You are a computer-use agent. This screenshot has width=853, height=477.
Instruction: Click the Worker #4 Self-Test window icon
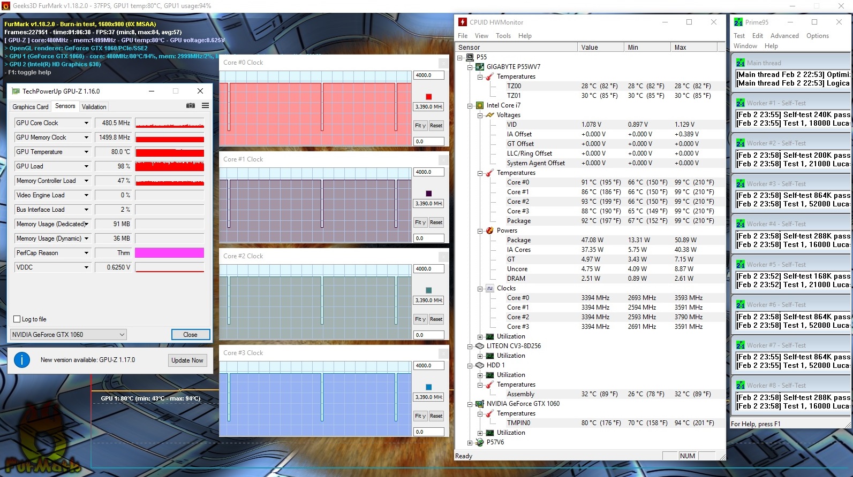coord(741,224)
